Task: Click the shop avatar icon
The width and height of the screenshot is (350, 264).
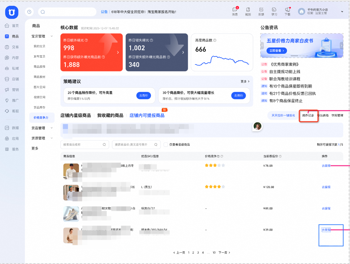Action: [x=301, y=11]
